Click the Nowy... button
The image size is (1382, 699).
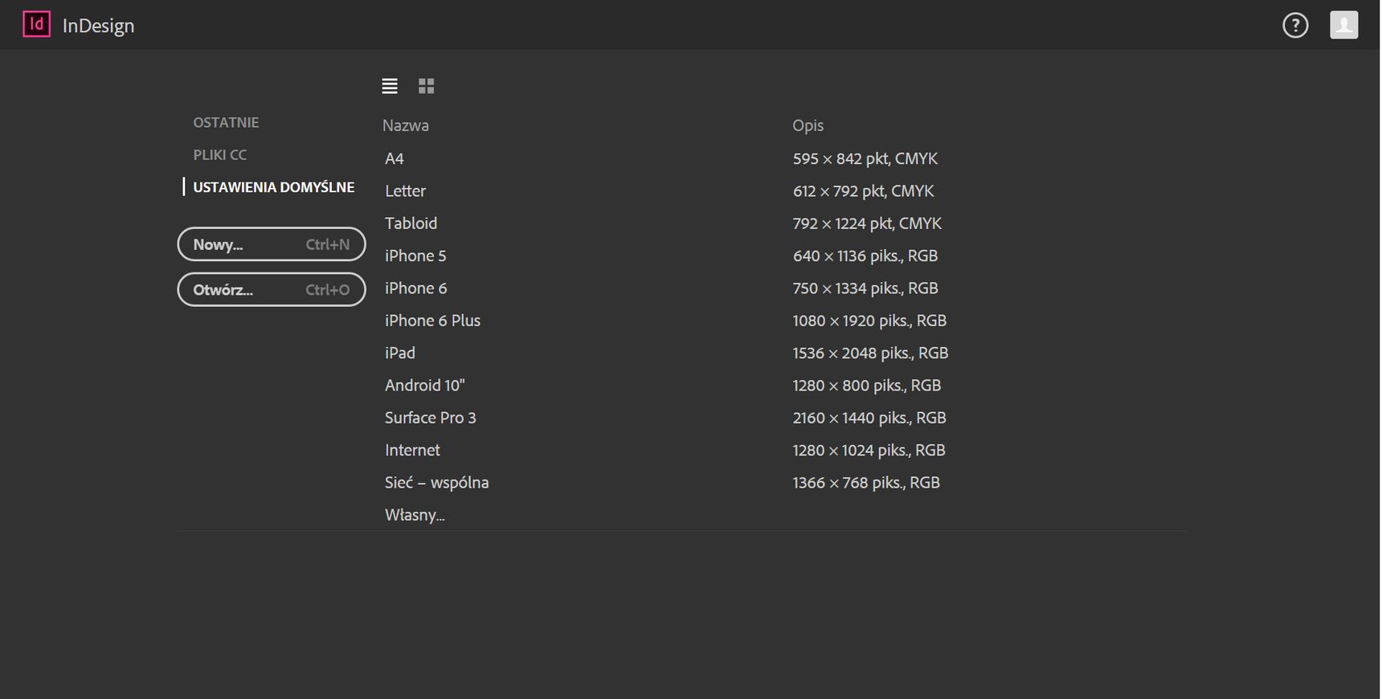(x=272, y=244)
